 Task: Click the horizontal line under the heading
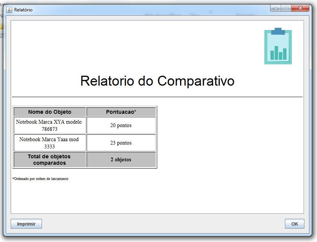(157, 97)
